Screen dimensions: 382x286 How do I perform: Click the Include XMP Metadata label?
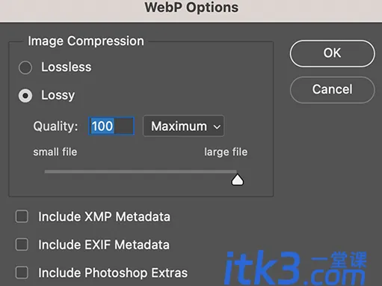tap(104, 216)
